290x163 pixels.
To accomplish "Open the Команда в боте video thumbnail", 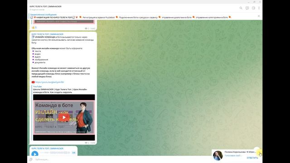I will point(64,117).
